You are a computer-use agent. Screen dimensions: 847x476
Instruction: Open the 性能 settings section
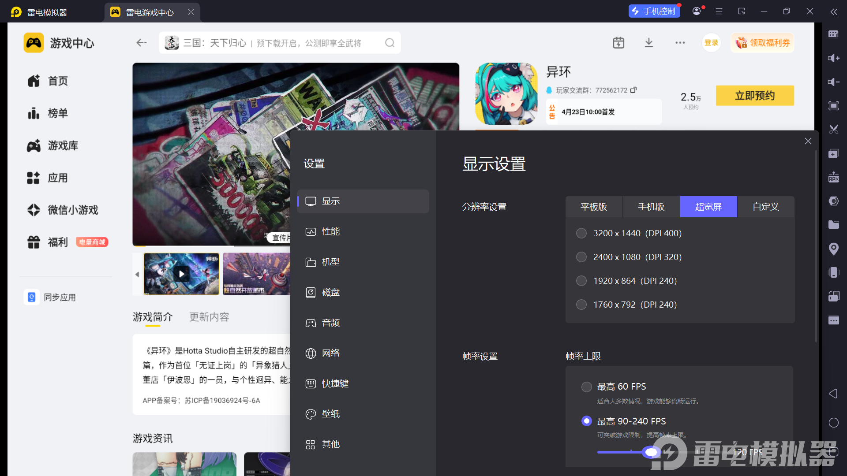(x=363, y=232)
